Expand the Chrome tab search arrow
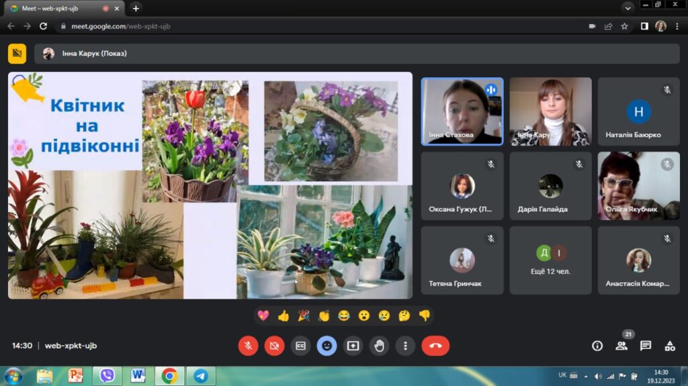The width and height of the screenshot is (688, 386). (x=628, y=8)
